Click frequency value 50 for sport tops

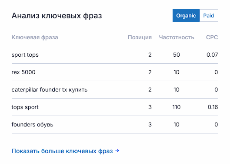[177, 55]
